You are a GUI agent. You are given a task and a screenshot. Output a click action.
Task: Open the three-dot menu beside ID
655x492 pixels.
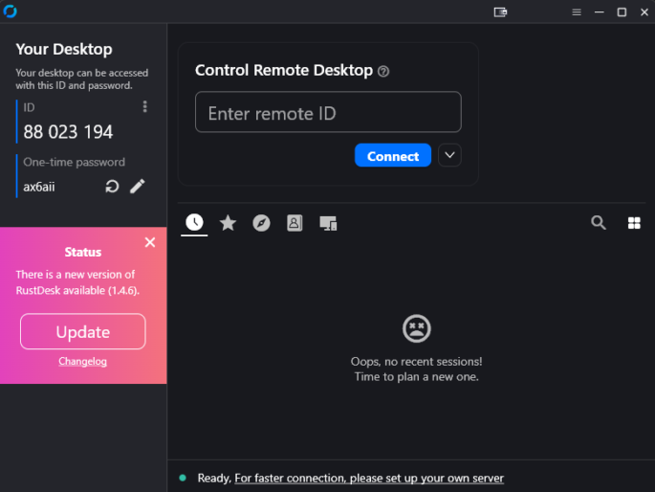(145, 107)
